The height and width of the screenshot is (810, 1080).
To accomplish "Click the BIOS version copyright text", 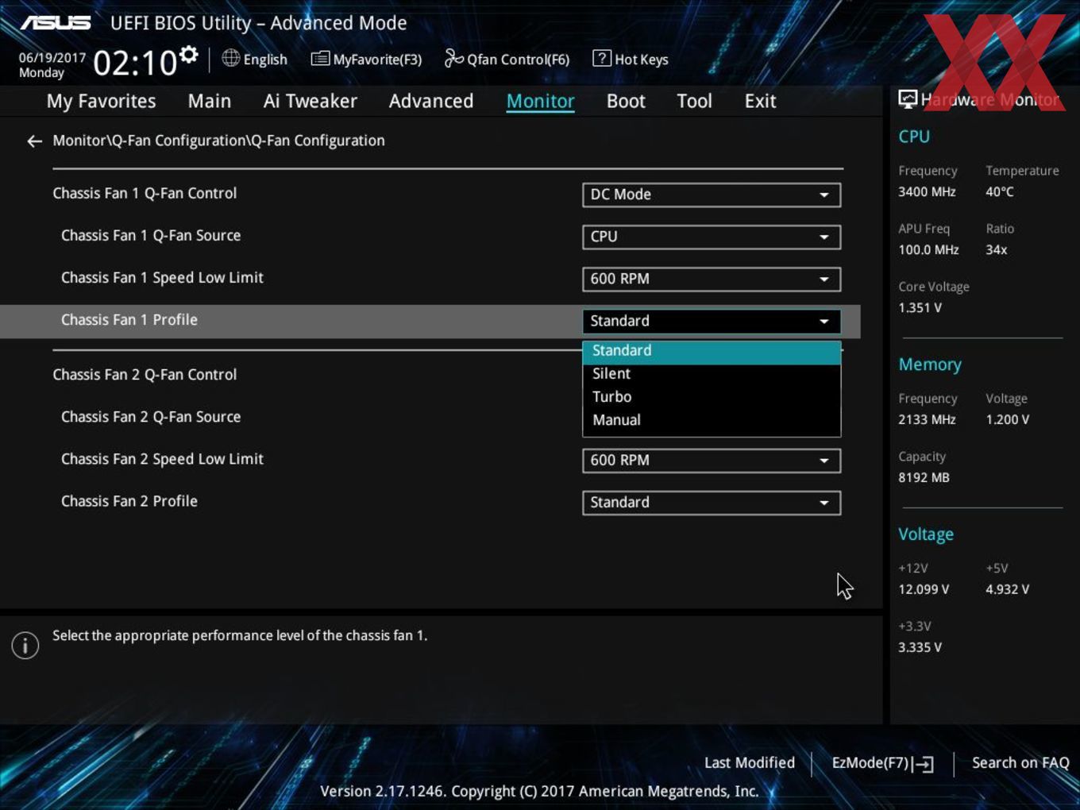I will pyautogui.click(x=539, y=791).
